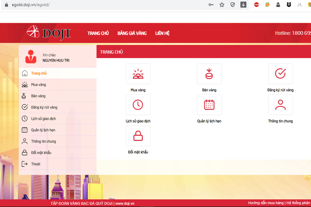Open Bán vàng tile icon in main panel
The image size is (311, 207).
tap(209, 74)
